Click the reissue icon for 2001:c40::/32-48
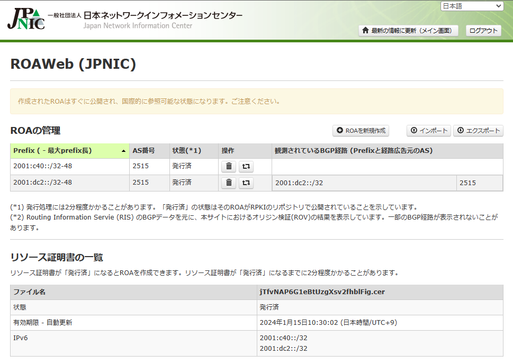Viewport: 513px width, 364px height. tap(246, 167)
